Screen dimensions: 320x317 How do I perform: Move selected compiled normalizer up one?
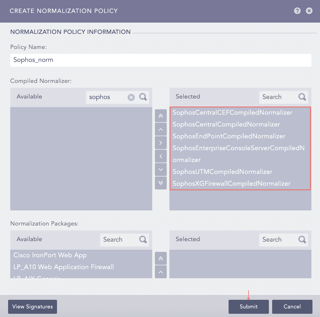tap(161, 129)
